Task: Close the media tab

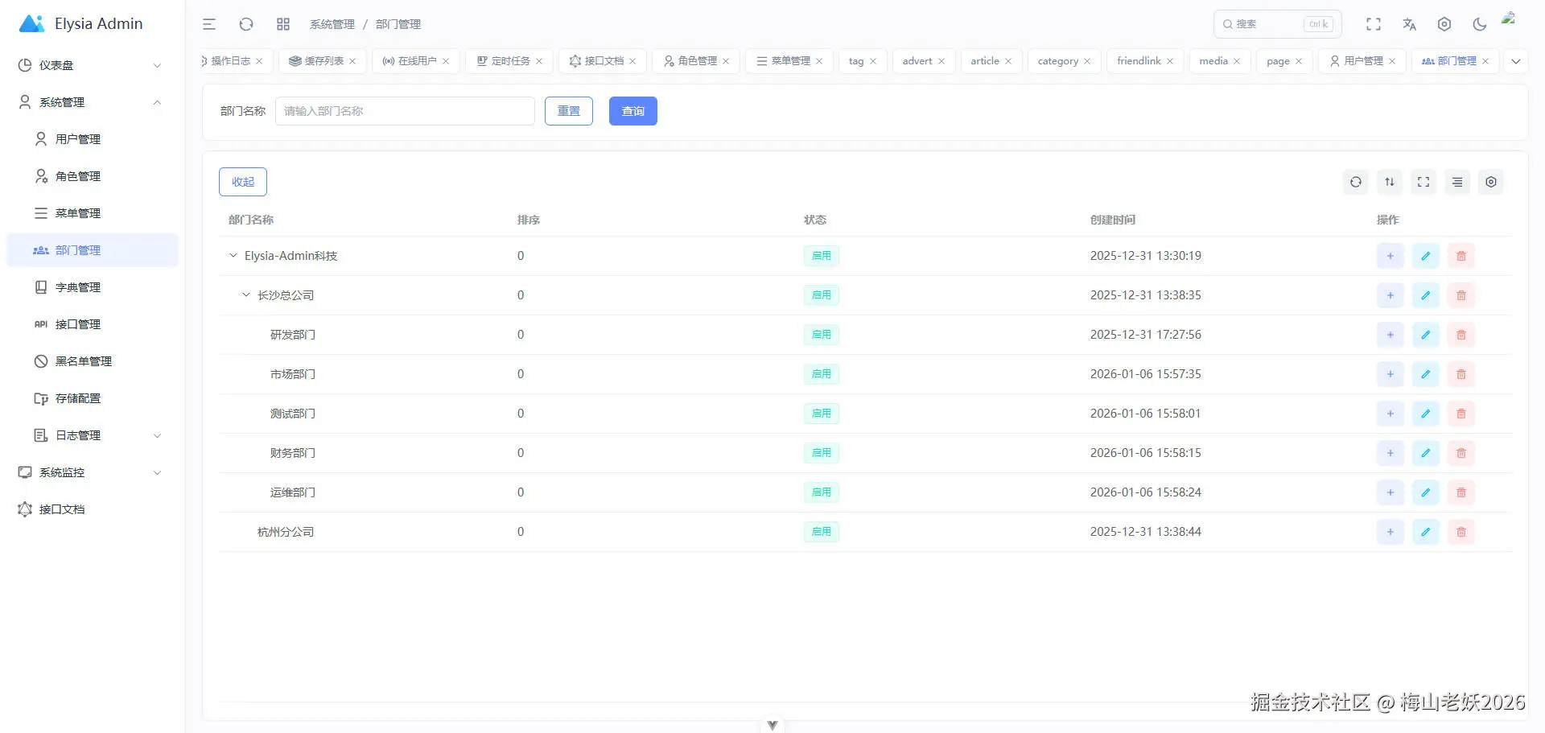Action: (x=1237, y=61)
